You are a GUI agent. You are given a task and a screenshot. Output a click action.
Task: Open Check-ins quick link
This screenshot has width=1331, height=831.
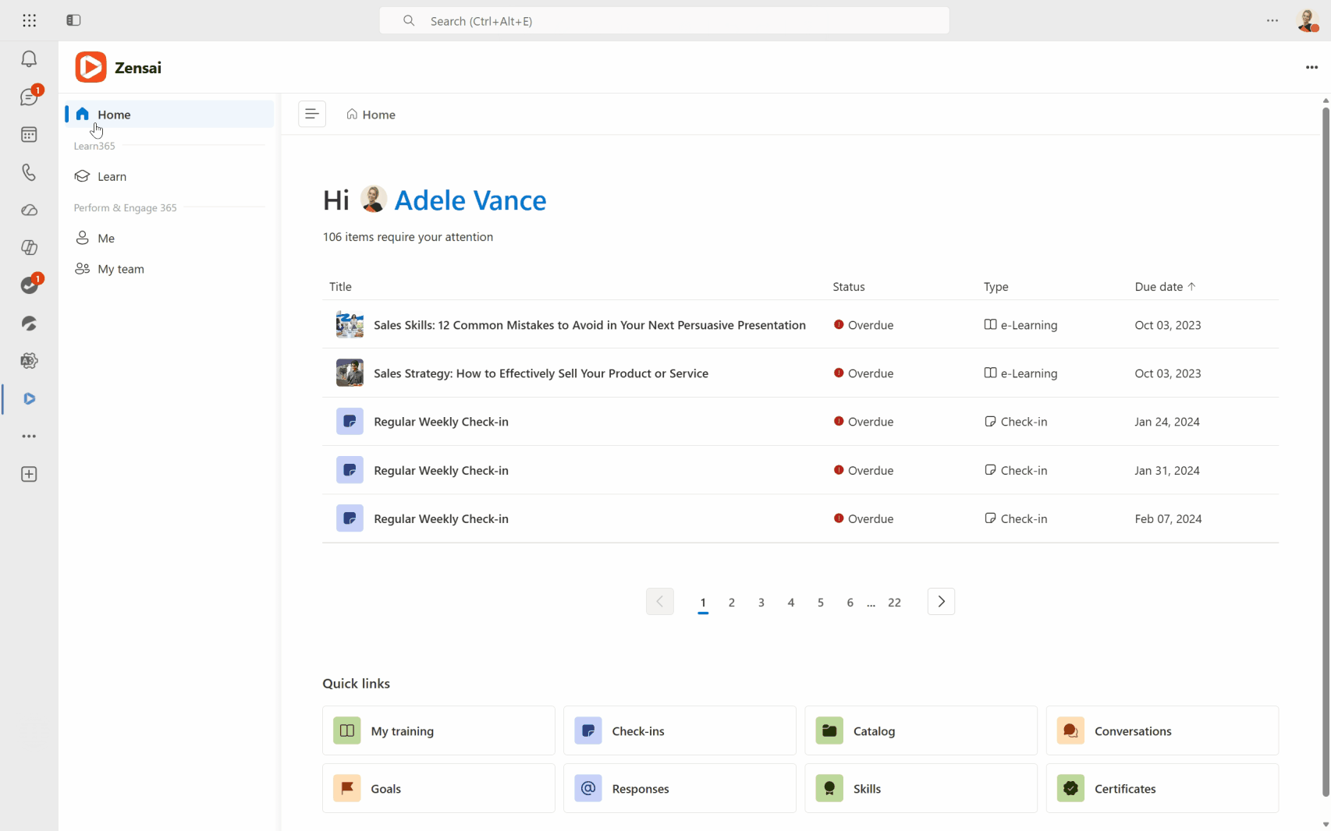coord(680,730)
